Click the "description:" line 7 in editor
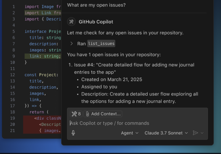221x154 pixels. (44, 44)
